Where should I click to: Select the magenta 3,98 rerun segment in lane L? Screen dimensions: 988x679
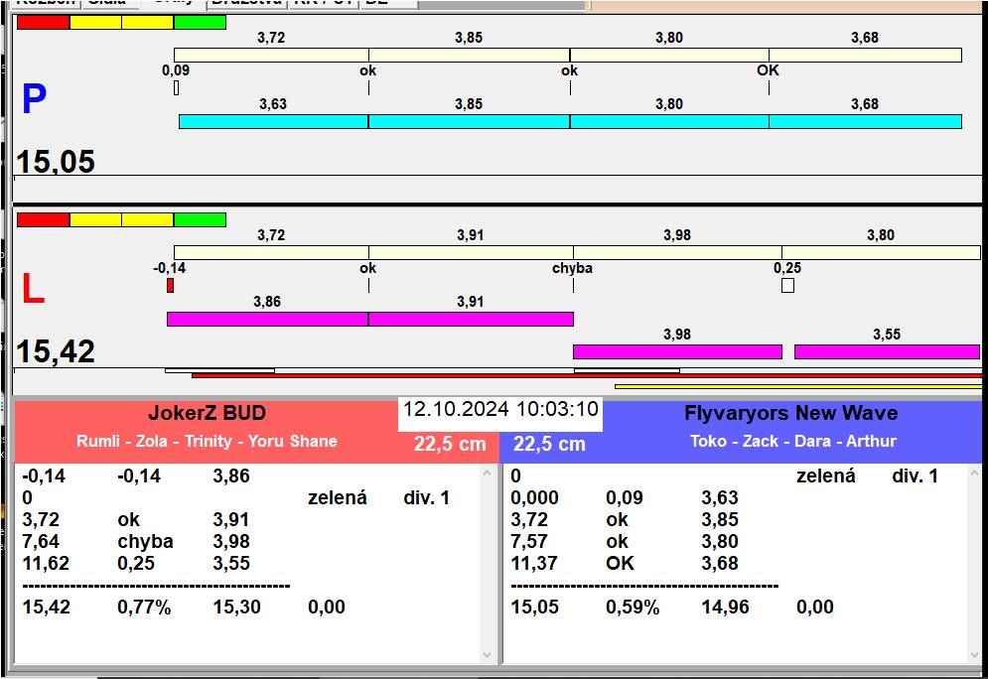[677, 351]
